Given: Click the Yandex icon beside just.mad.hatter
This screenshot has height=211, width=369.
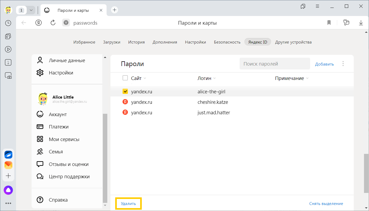Looking at the screenshot, I should point(125,112).
